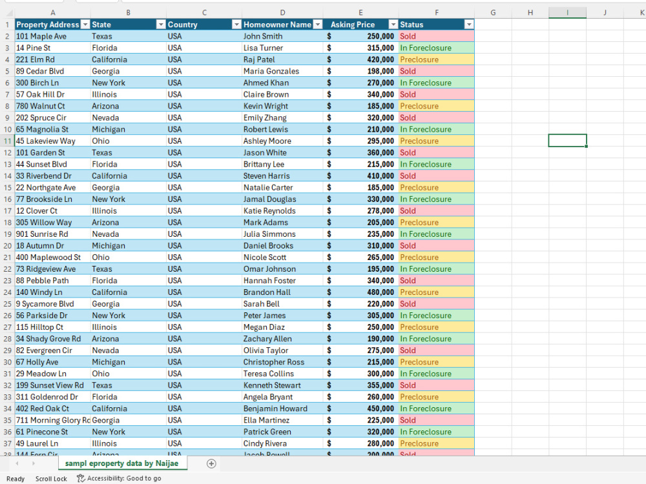The image size is (646, 484).
Task: Click the previous sheet navigation arrow
Action: coord(17,464)
